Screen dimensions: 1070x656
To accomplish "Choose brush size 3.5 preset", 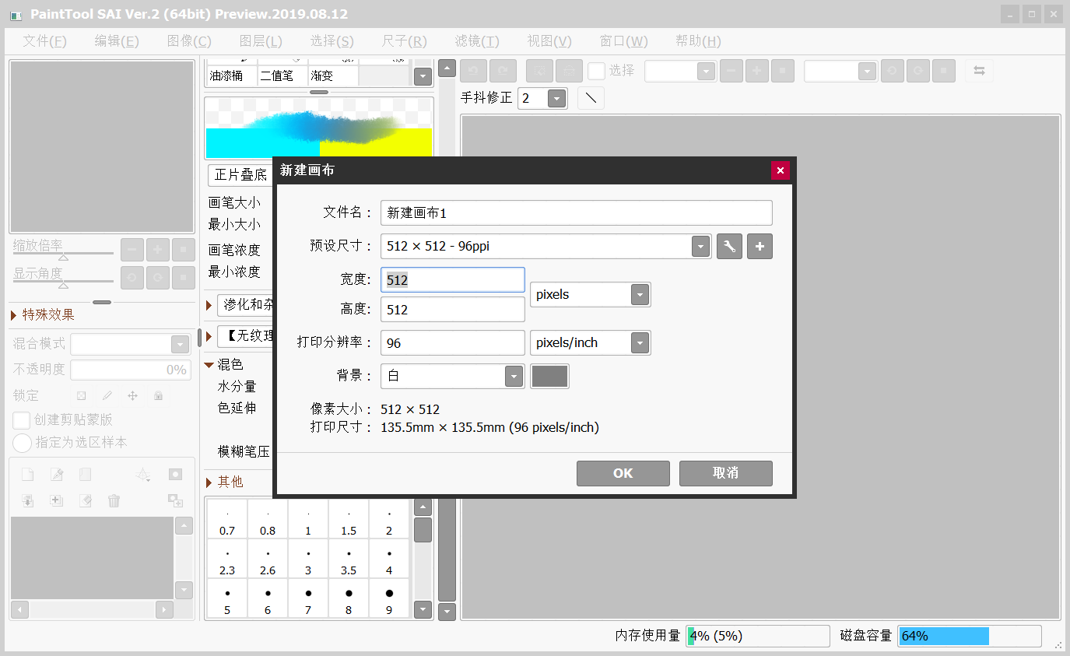I will (349, 559).
